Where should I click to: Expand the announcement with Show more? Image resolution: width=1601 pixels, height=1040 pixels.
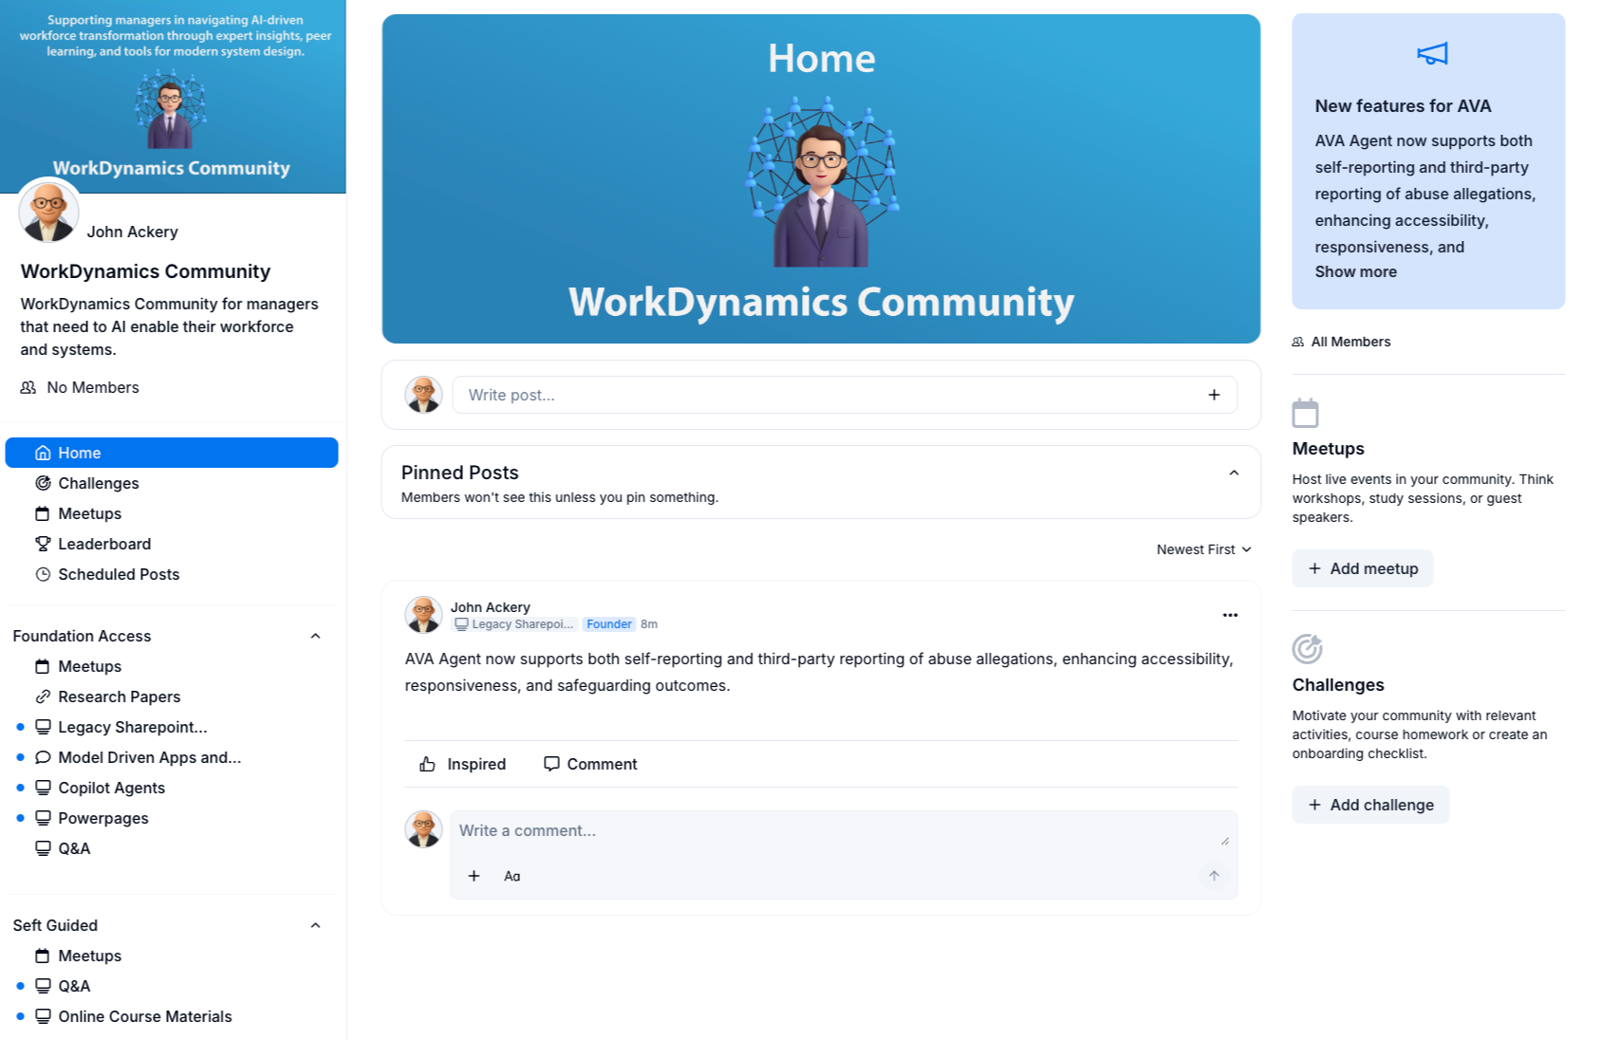1355,271
